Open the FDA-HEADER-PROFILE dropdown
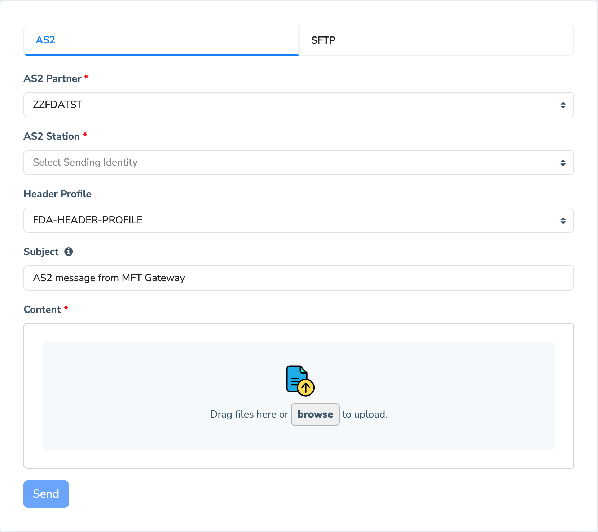Image resolution: width=598 pixels, height=532 pixels. (x=299, y=220)
